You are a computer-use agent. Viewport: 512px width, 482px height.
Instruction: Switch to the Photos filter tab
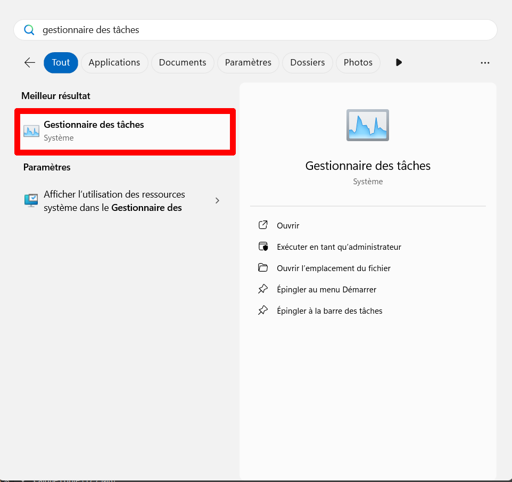pyautogui.click(x=358, y=62)
